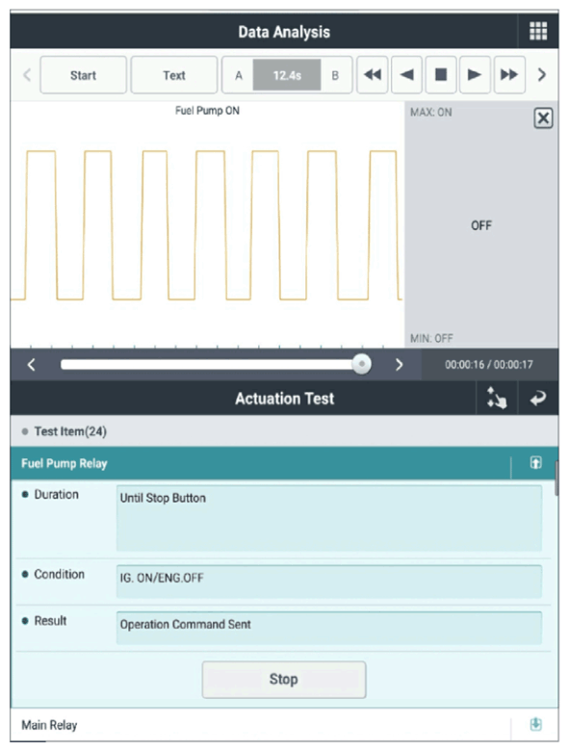Screen dimensions: 569x751
Task: Expand the Main Relay test item
Action: point(535,724)
